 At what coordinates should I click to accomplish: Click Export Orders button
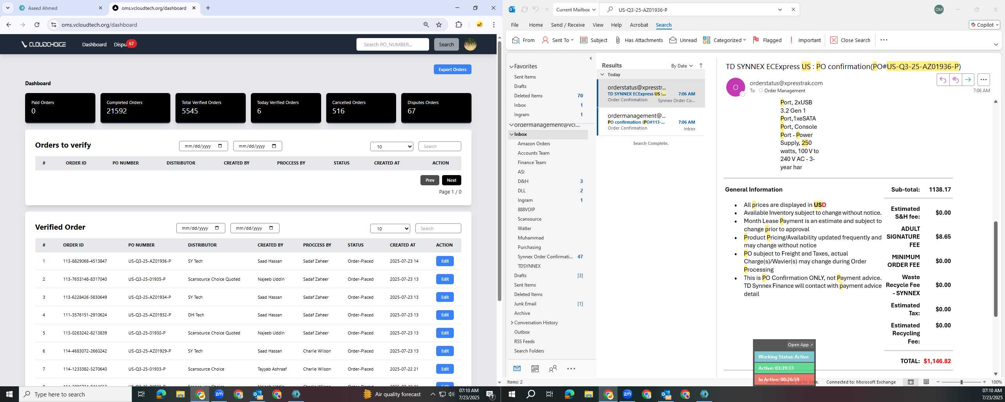(452, 69)
